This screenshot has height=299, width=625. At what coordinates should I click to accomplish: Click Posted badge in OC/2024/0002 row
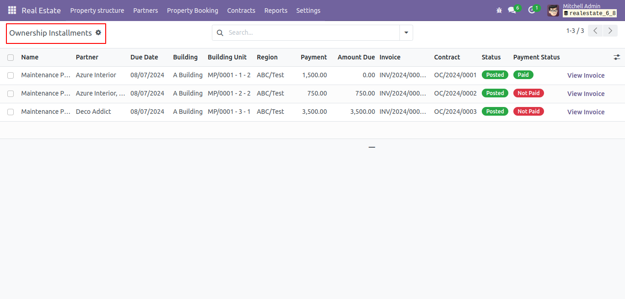[x=495, y=93]
